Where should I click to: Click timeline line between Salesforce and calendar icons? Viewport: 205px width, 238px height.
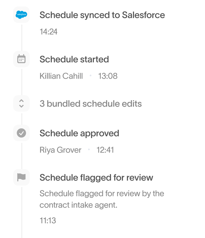pyautogui.click(x=21, y=37)
